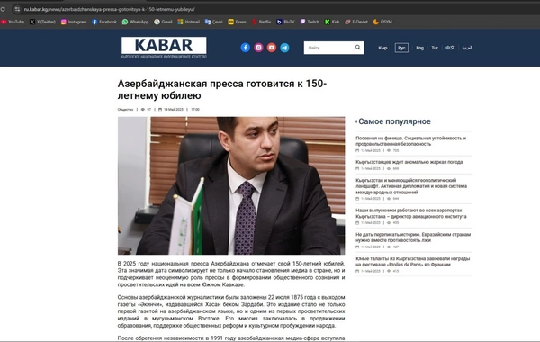Switch site language to Chinese 中文
The image size is (540, 342).
tap(450, 48)
